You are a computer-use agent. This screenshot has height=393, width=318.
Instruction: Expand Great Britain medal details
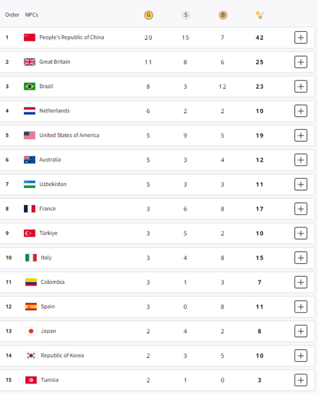click(x=301, y=62)
